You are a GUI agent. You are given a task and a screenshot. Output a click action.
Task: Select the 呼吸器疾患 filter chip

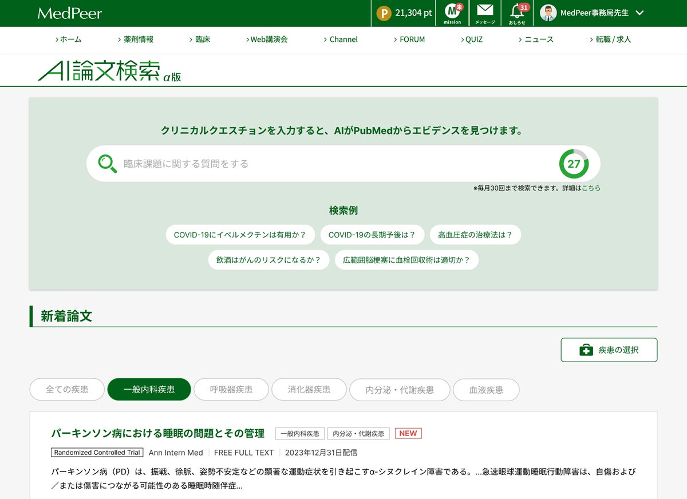coord(231,390)
